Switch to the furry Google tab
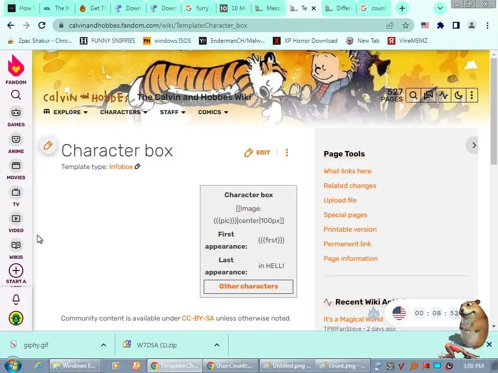498x373 pixels. coord(199,8)
